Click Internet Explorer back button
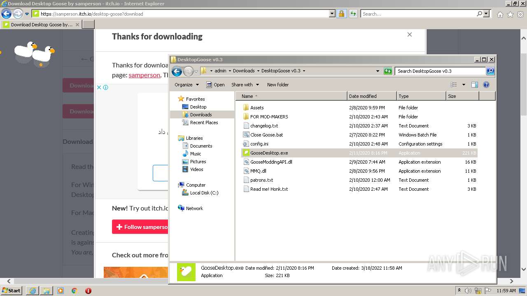This screenshot has width=527, height=296. (6, 14)
